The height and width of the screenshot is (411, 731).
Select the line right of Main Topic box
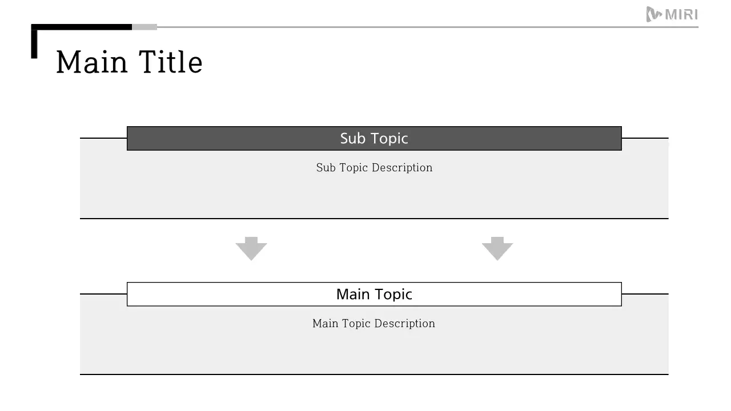click(645, 294)
